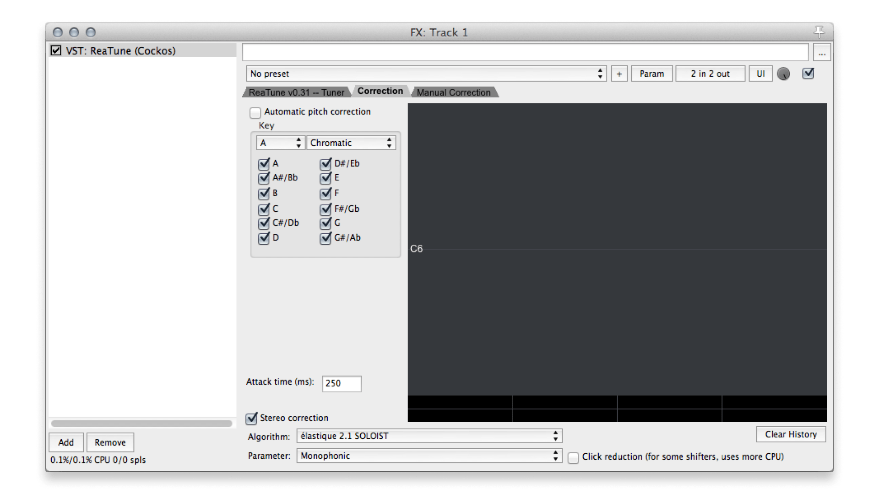Click the Param button

(x=652, y=74)
